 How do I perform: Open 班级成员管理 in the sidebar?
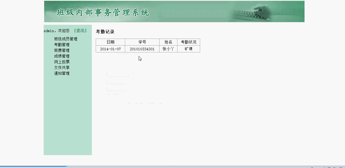tap(66, 39)
